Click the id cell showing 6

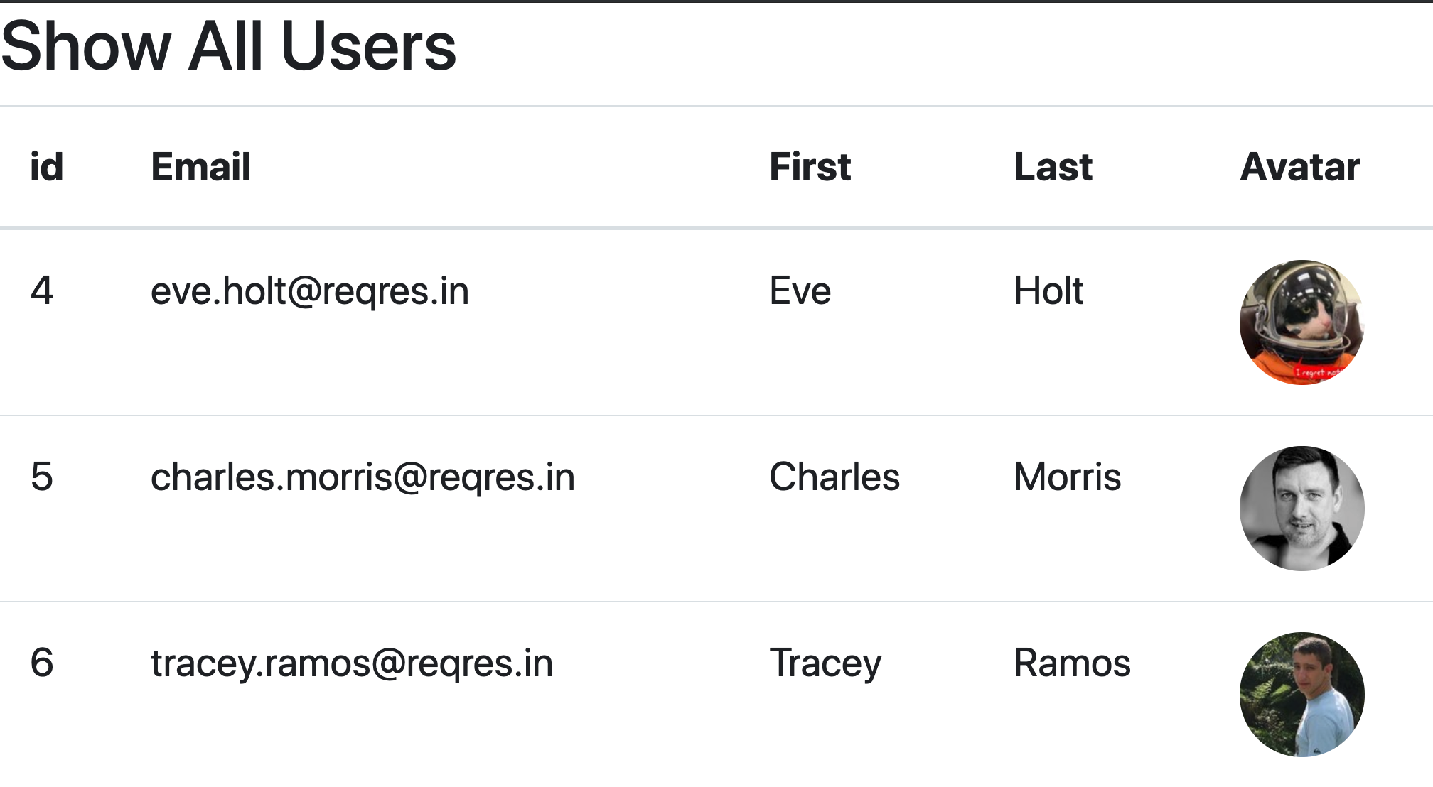click(42, 663)
